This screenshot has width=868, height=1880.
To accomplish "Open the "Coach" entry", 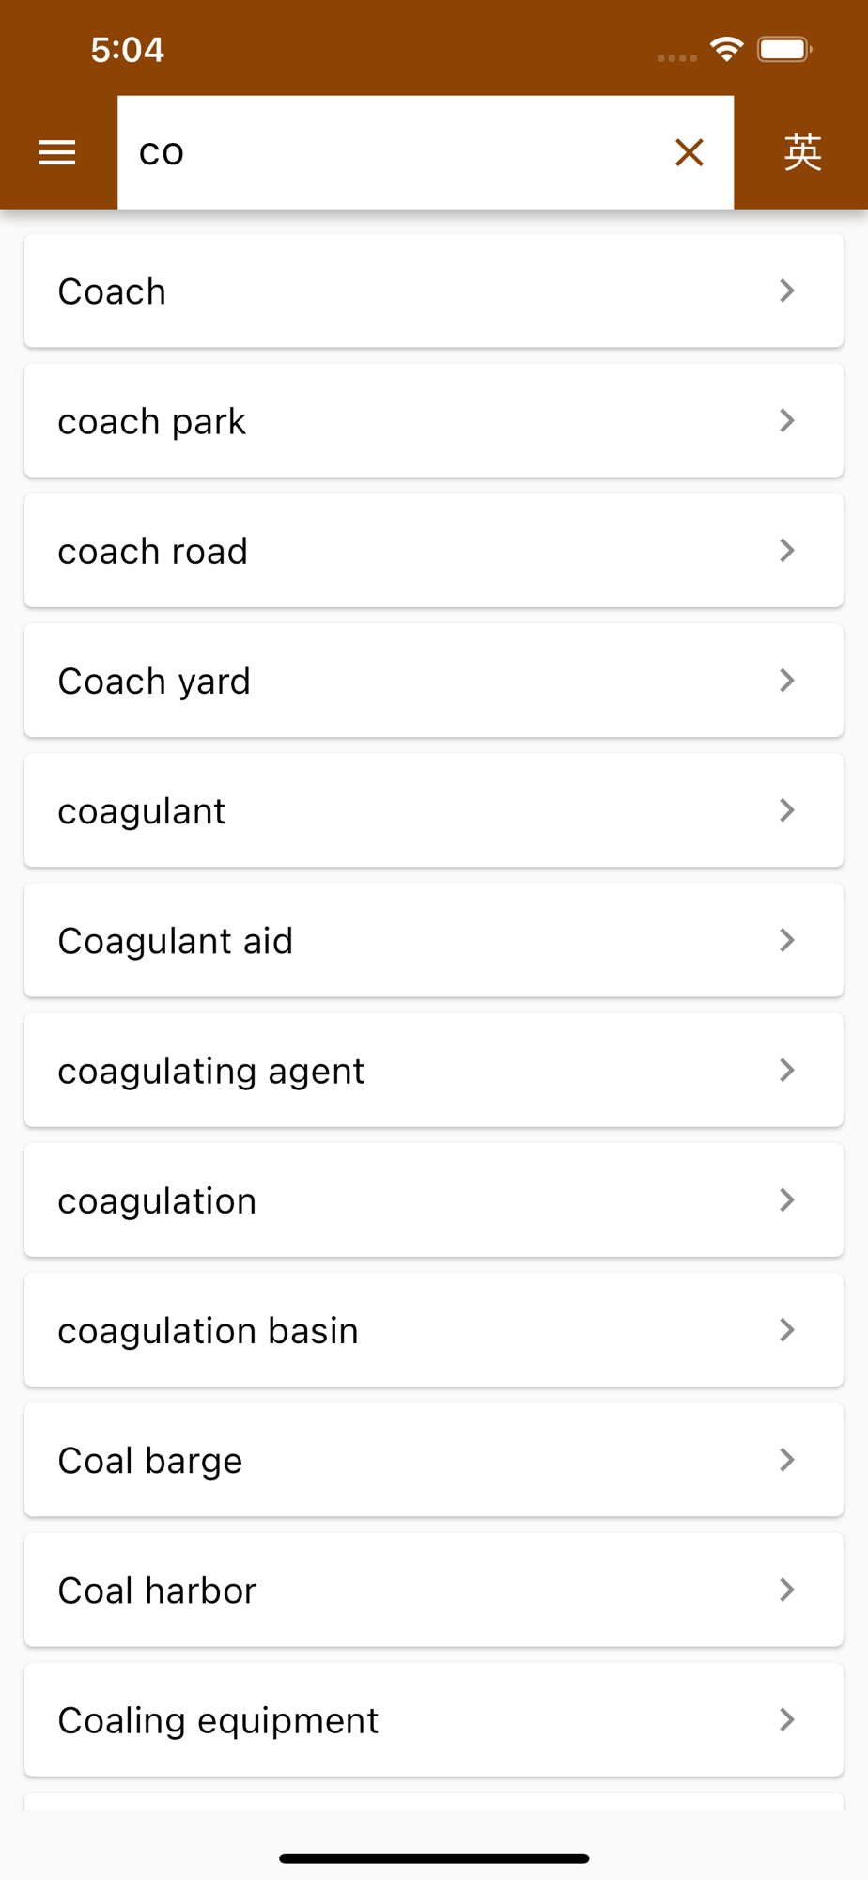I will click(433, 291).
